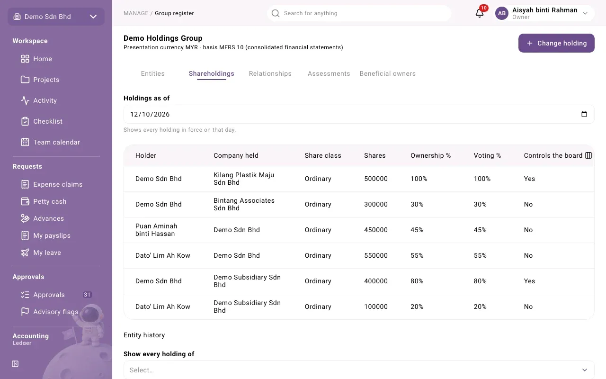Open the Show every holding of dropdown

[359, 370]
